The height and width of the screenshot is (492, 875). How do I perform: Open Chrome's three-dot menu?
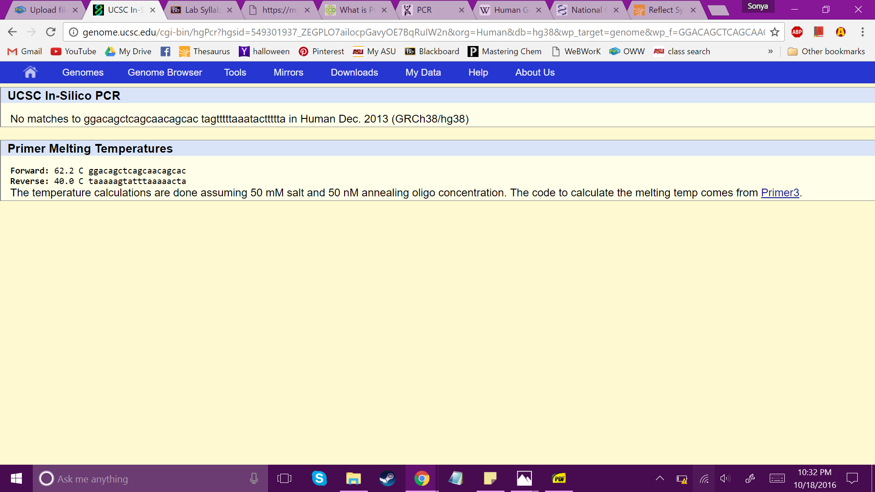tap(862, 32)
